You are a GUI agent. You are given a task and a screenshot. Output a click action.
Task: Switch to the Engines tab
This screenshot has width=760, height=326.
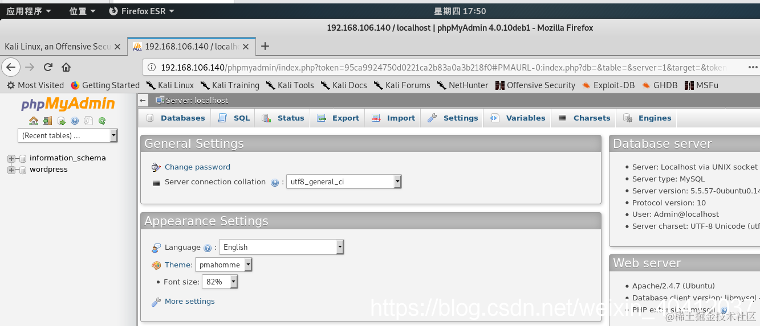click(647, 118)
